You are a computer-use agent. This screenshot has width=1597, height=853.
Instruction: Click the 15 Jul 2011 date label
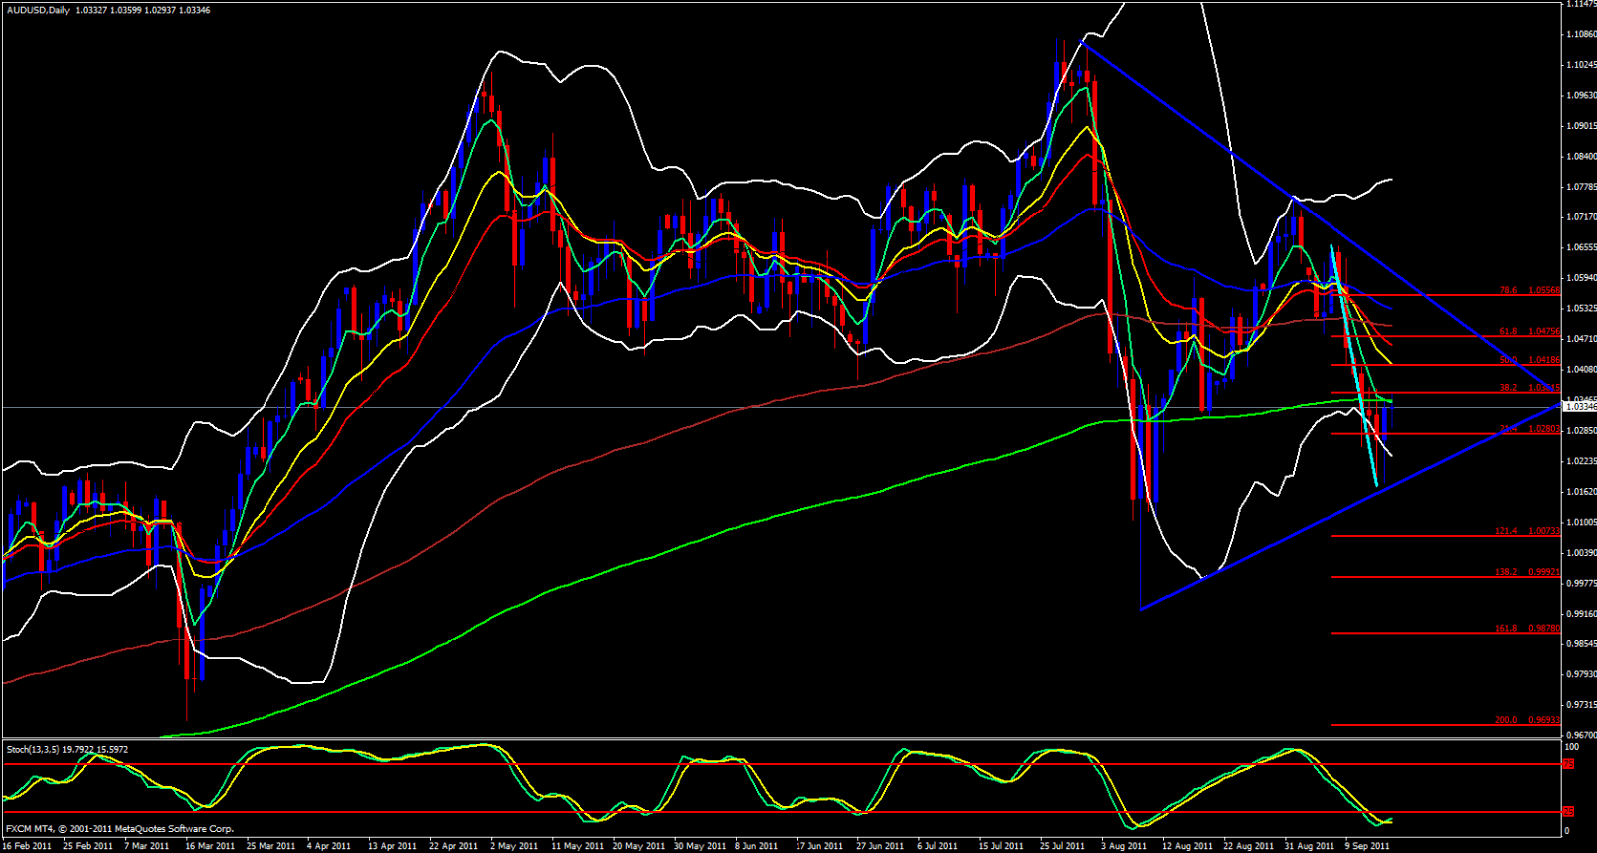1001,846
